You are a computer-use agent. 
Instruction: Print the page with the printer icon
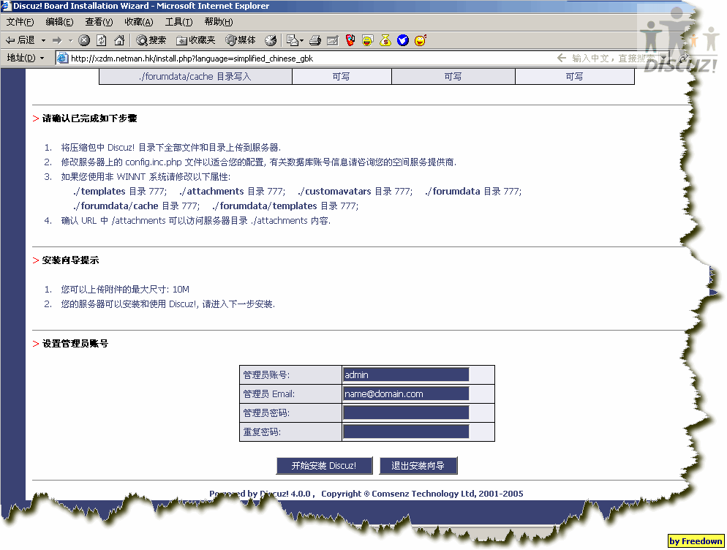(315, 40)
